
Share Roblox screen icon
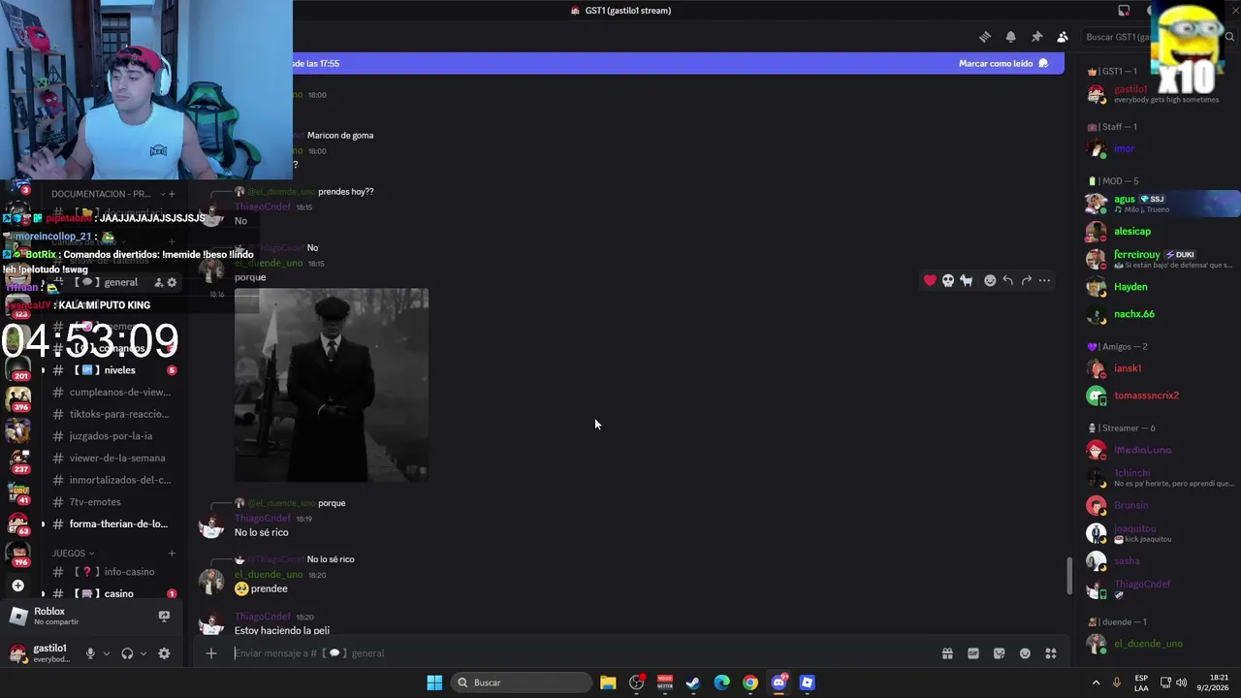(164, 616)
